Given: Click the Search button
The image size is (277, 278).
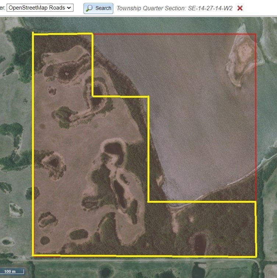Looking at the screenshot, I should pos(98,8).
